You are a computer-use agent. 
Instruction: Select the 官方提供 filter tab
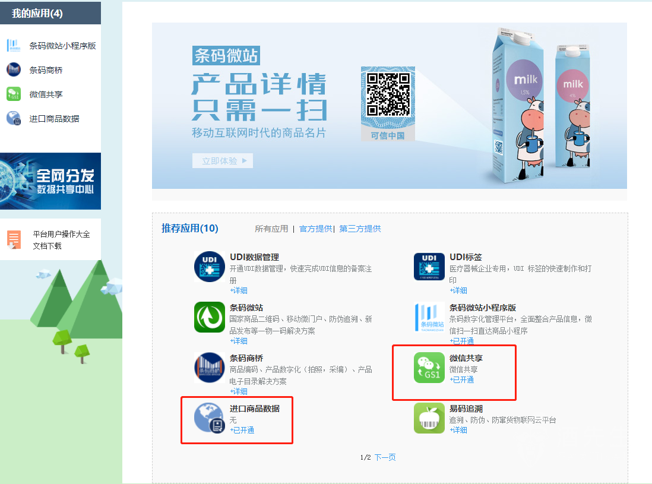point(315,229)
